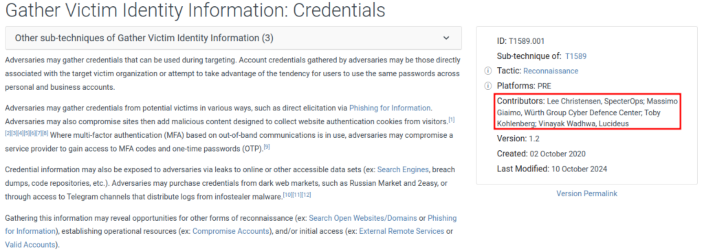Open citation reference [5]
The width and height of the screenshot is (704, 251).
pos(27,134)
